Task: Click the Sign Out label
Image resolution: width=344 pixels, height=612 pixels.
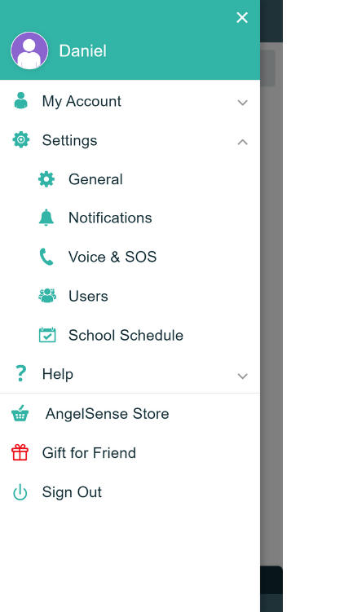Action: [72, 492]
